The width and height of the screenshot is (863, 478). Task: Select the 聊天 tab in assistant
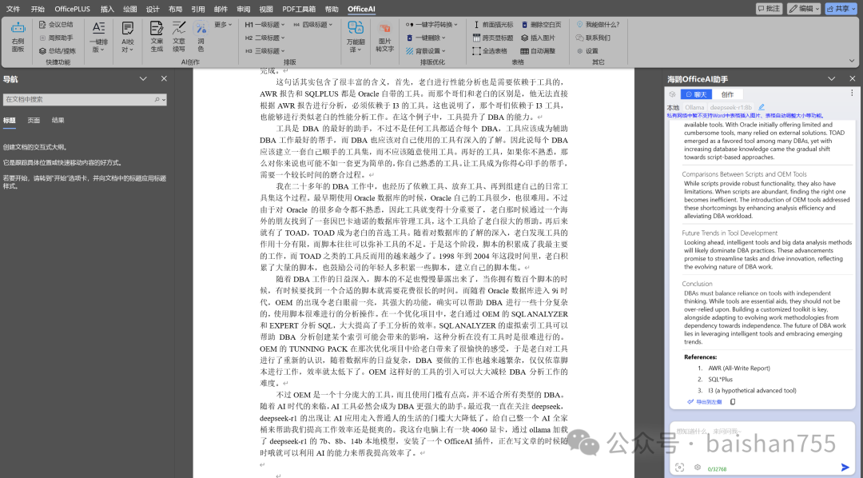pyautogui.click(x=696, y=94)
